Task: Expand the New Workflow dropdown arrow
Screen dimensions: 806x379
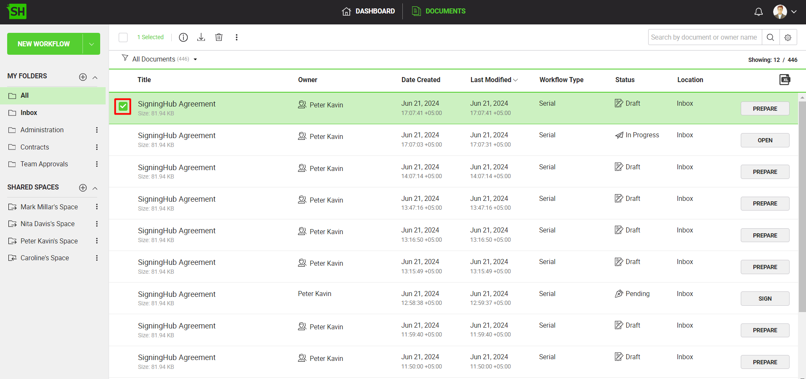Action: click(x=91, y=44)
